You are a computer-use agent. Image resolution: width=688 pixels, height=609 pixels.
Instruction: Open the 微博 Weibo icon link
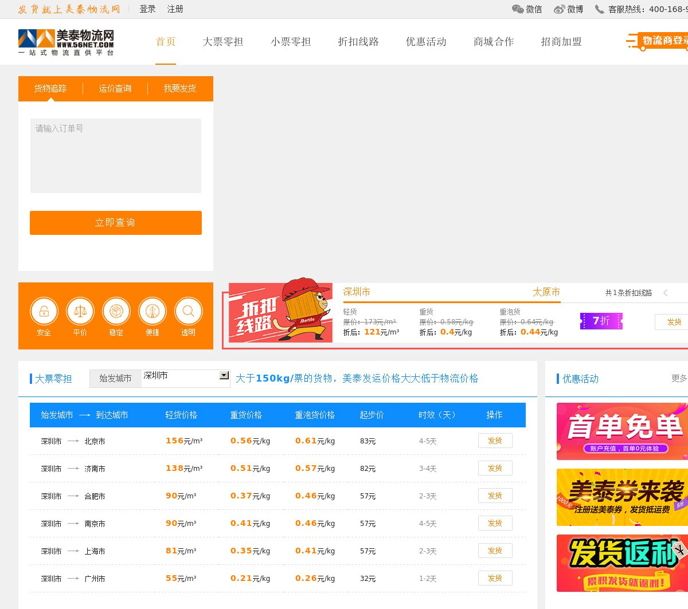[559, 9]
